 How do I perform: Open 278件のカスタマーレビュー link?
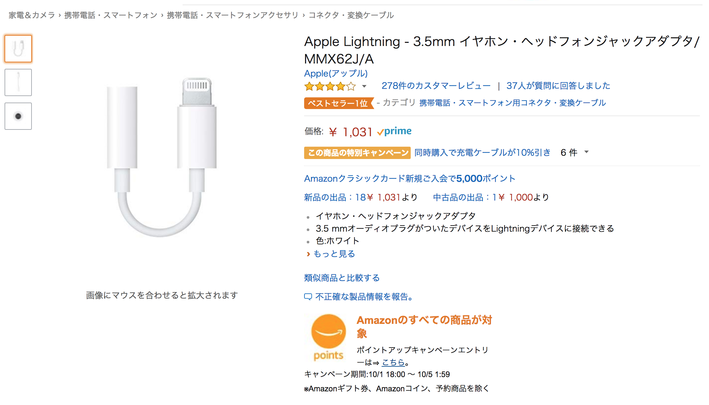pos(436,86)
